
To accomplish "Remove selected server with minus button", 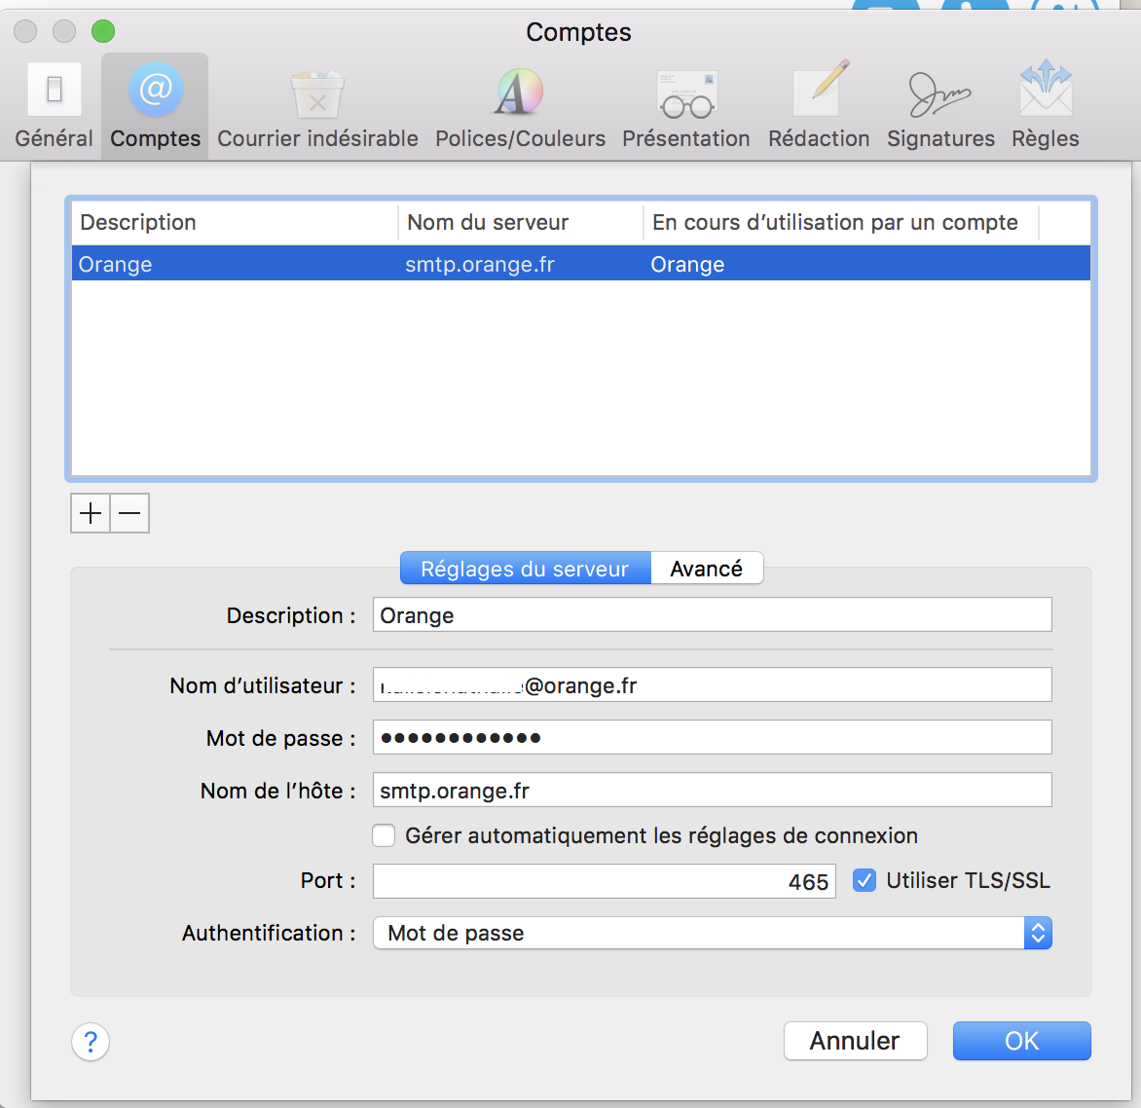I will pyautogui.click(x=129, y=514).
